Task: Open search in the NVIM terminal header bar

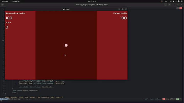Action: point(165,5)
